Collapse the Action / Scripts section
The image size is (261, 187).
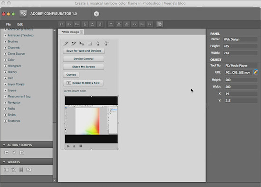pos(4,145)
